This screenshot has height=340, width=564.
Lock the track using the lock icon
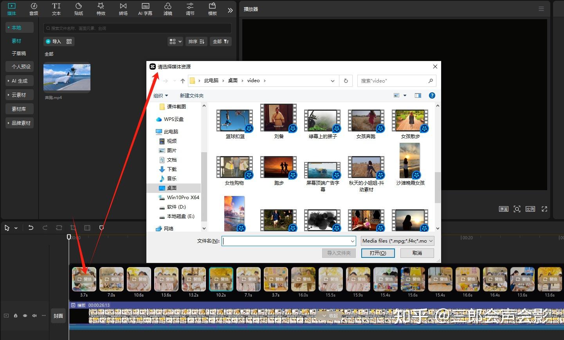15,315
